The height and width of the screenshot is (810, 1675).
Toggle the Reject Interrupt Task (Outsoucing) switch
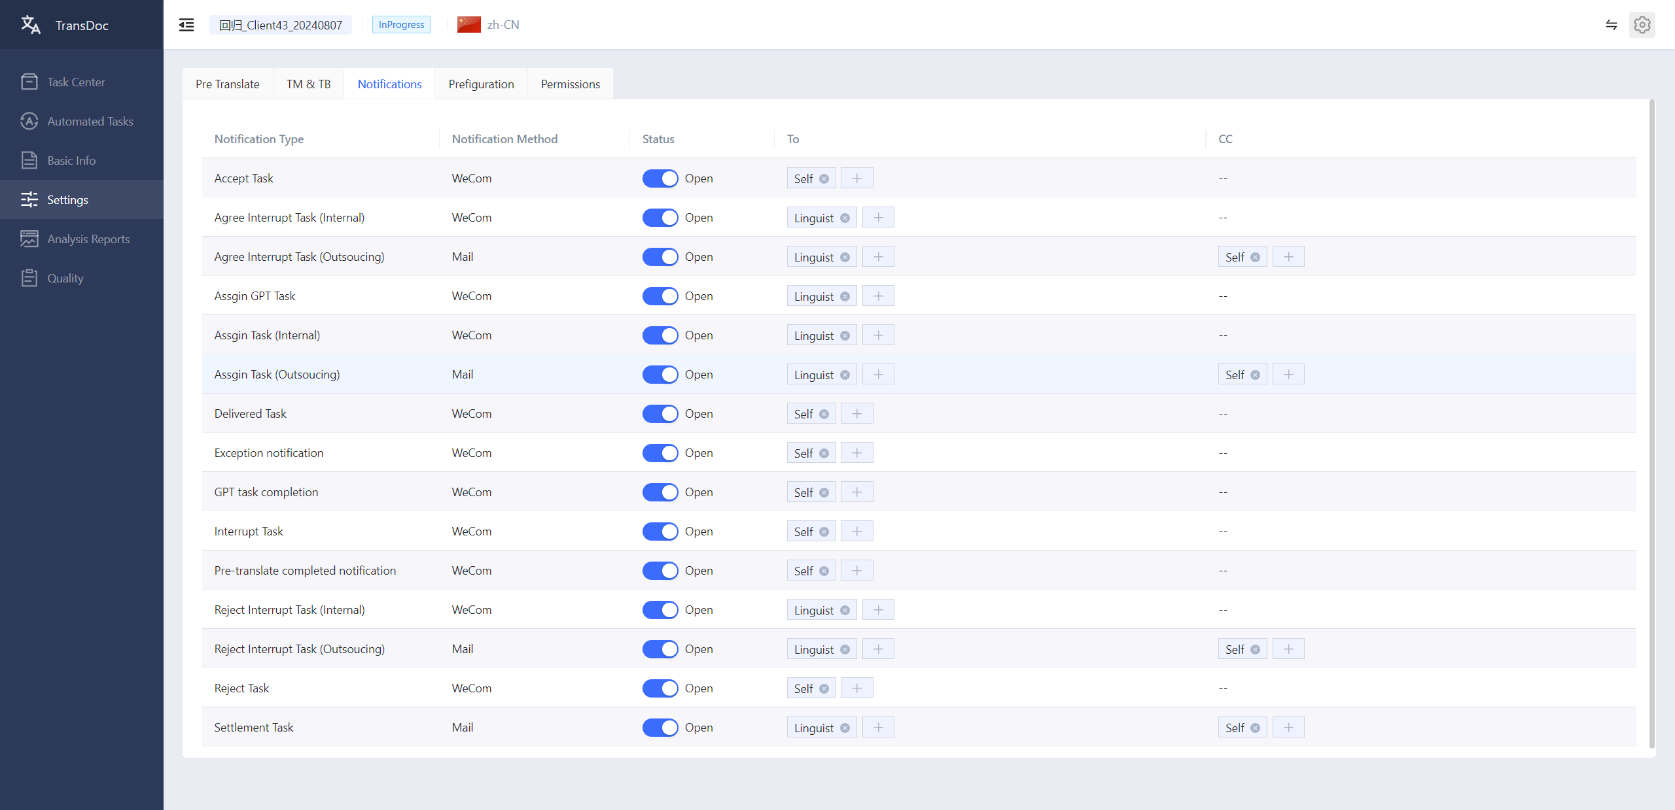[660, 649]
